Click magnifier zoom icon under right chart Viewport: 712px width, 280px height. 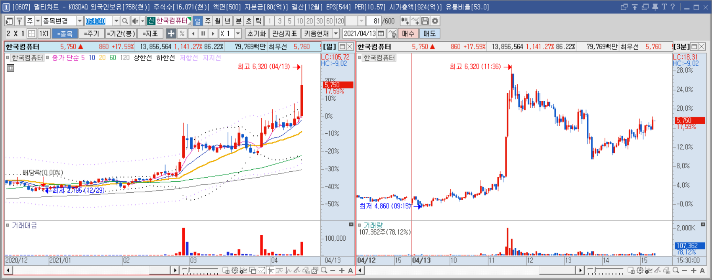click(676, 270)
